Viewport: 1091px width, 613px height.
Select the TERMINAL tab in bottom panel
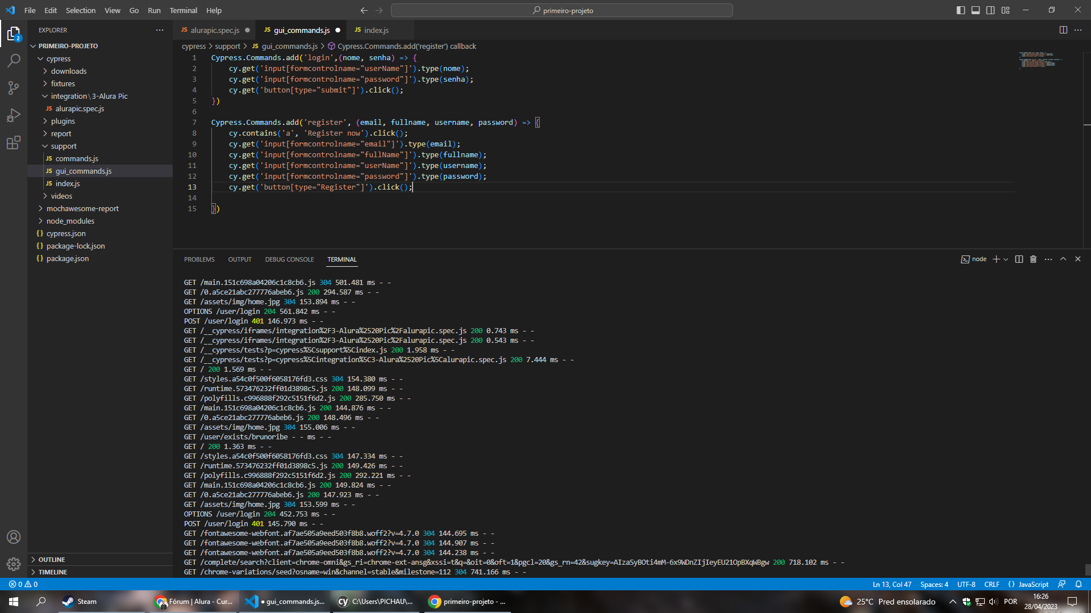pos(342,259)
